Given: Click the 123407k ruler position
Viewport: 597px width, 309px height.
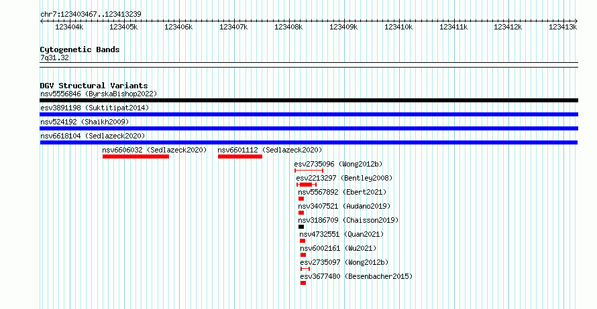Looking at the screenshot, I should pyautogui.click(x=233, y=27).
